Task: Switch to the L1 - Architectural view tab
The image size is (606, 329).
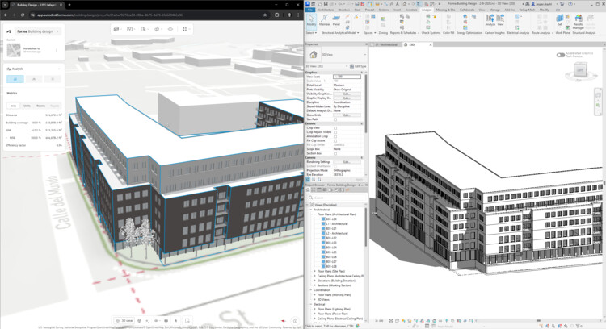Action: pyautogui.click(x=385, y=44)
